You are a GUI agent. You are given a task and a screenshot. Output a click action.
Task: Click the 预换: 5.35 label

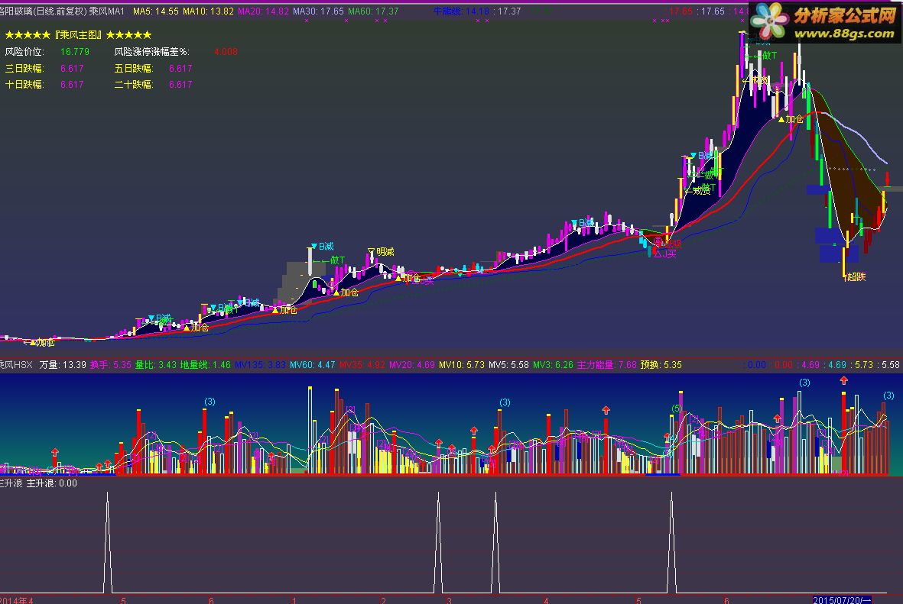[x=661, y=365]
